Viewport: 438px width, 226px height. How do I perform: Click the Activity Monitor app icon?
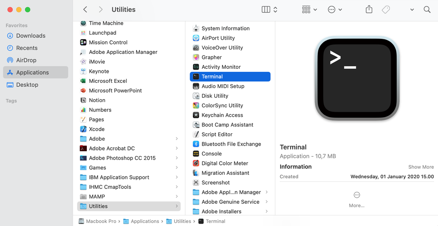point(196,67)
